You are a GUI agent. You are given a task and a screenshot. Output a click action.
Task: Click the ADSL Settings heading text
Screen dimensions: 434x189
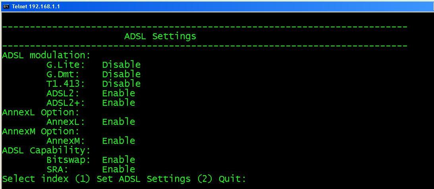160,36
